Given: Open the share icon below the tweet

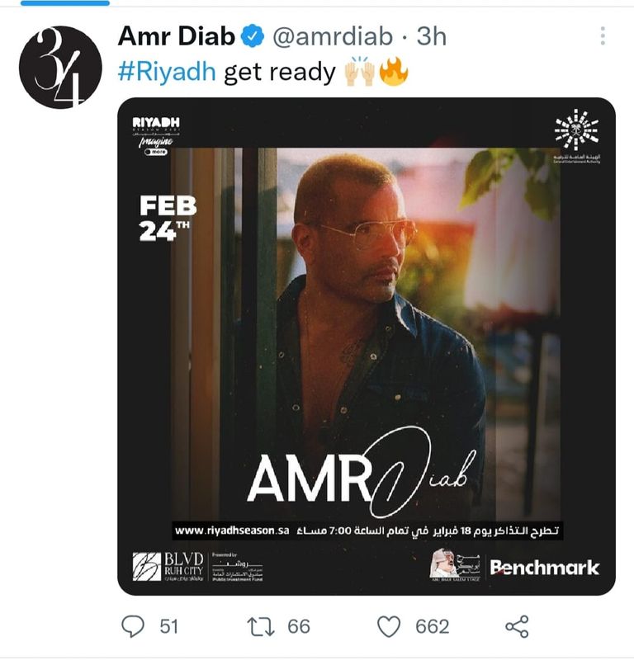Looking at the screenshot, I should point(517,626).
